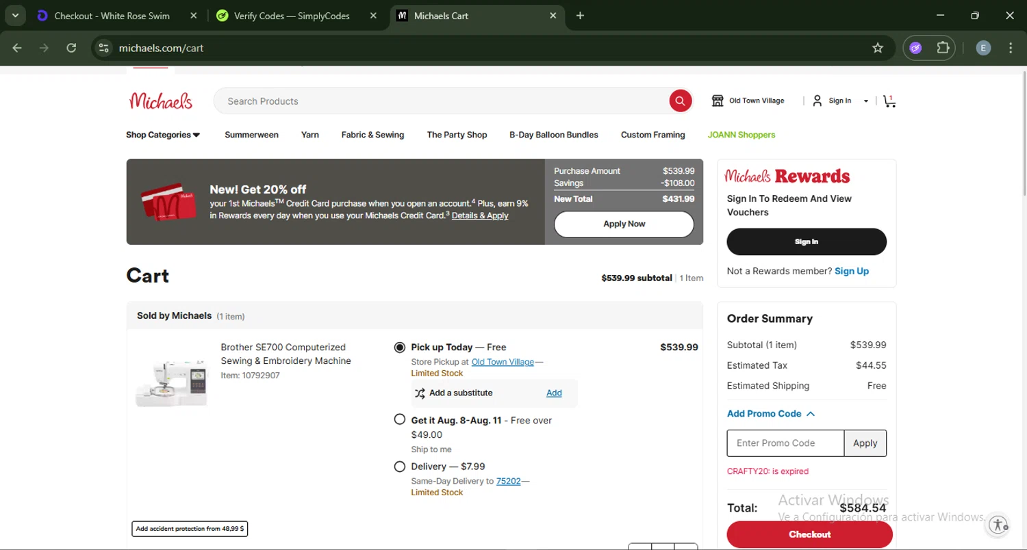Viewport: 1027px width, 550px height.
Task: Open Fabric & Sewing category
Action: [x=372, y=135]
